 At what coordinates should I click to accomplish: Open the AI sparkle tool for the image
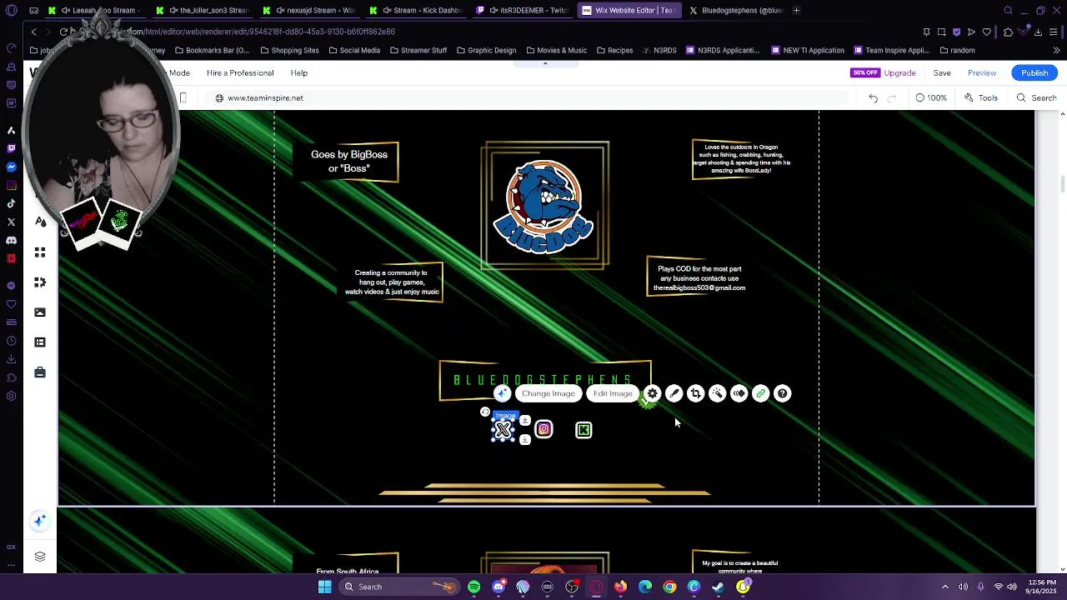(x=502, y=393)
